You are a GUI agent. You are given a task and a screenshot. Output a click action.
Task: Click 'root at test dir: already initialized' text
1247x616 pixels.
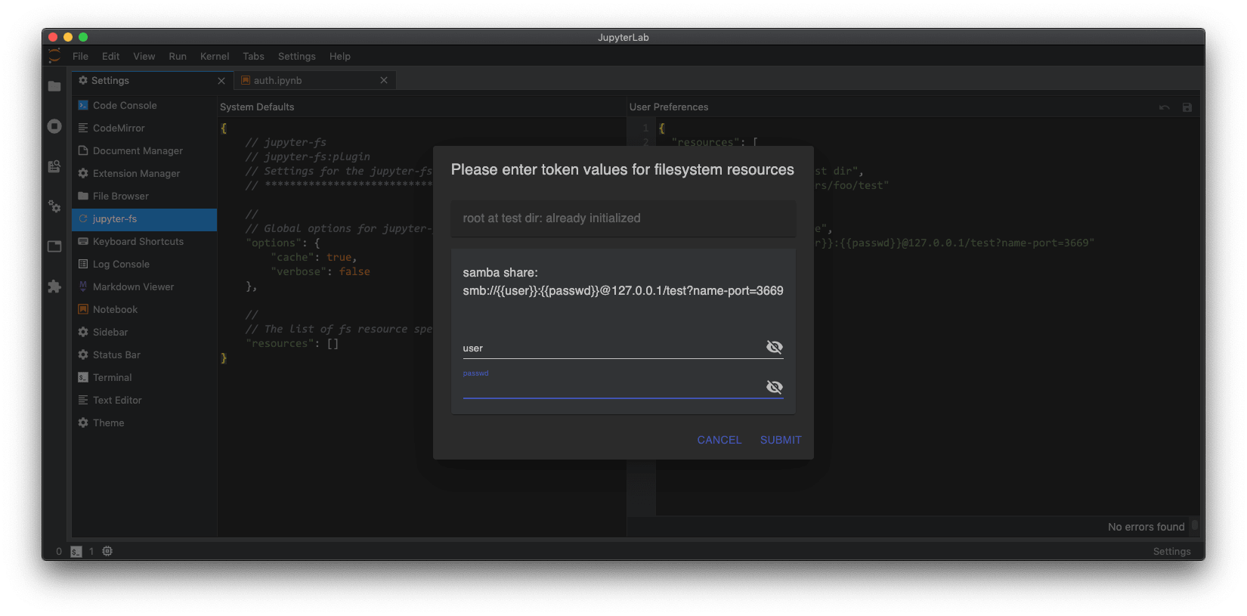[552, 218]
